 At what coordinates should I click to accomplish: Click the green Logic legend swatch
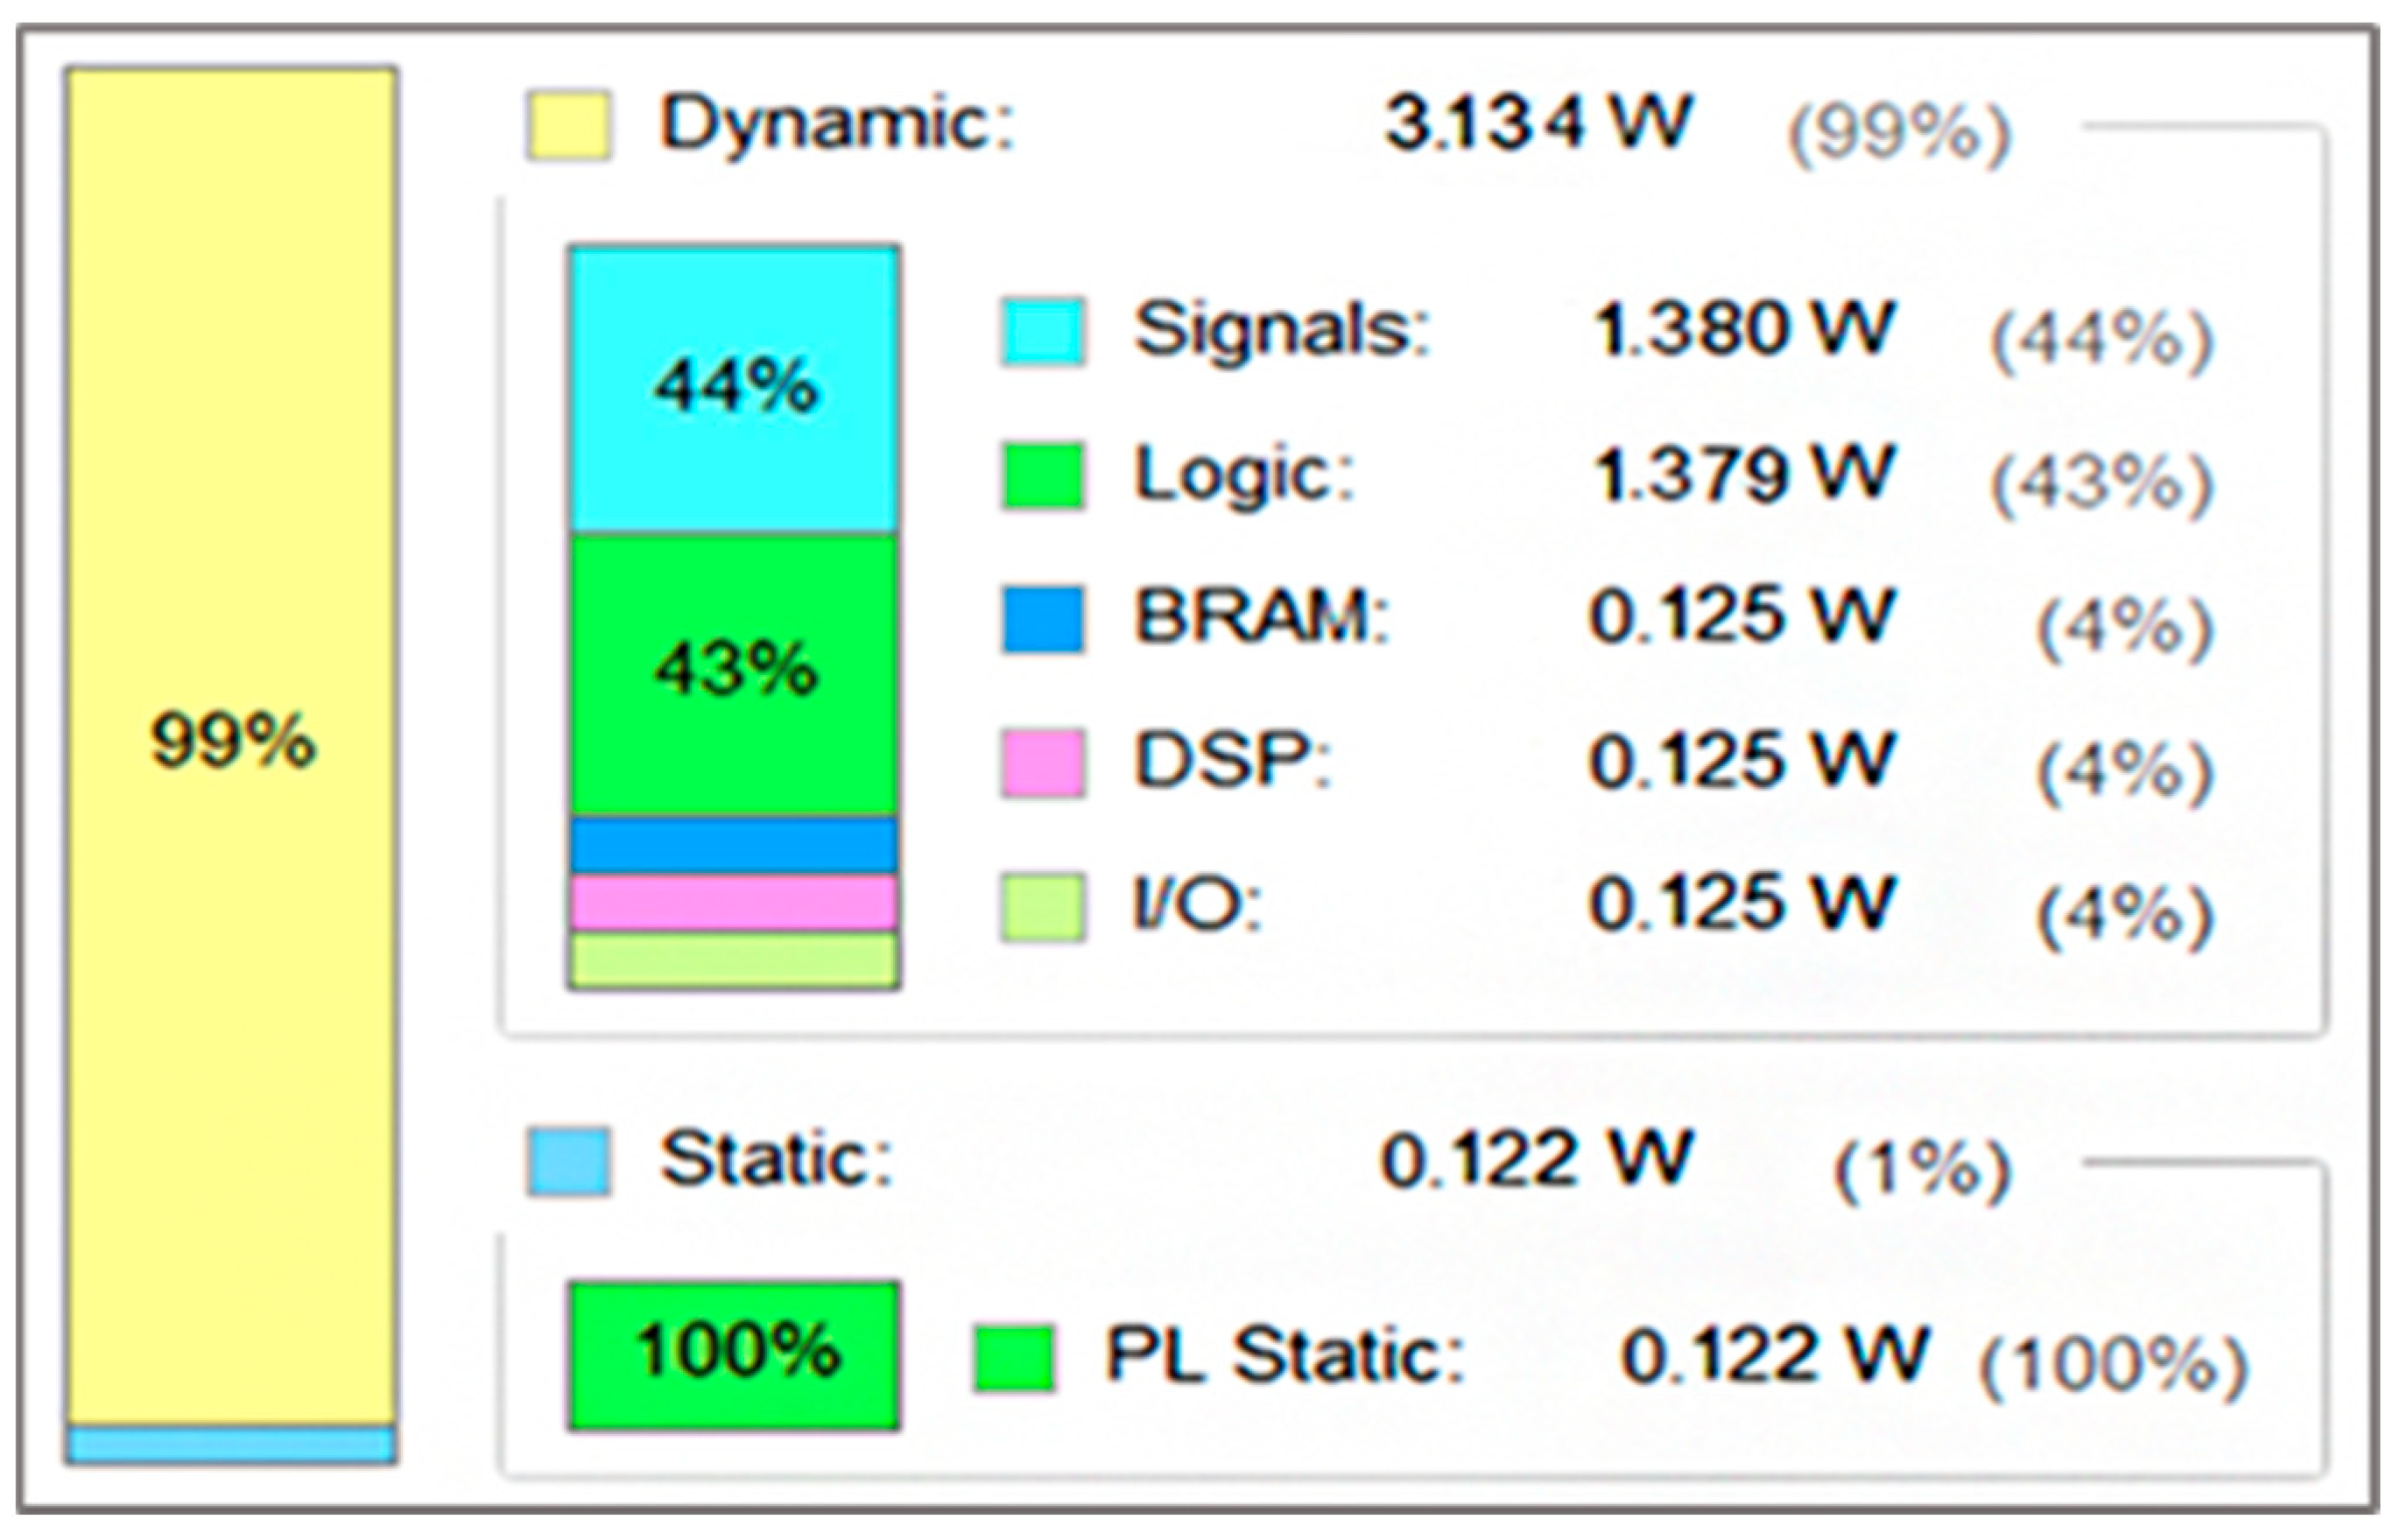pos(1043,476)
